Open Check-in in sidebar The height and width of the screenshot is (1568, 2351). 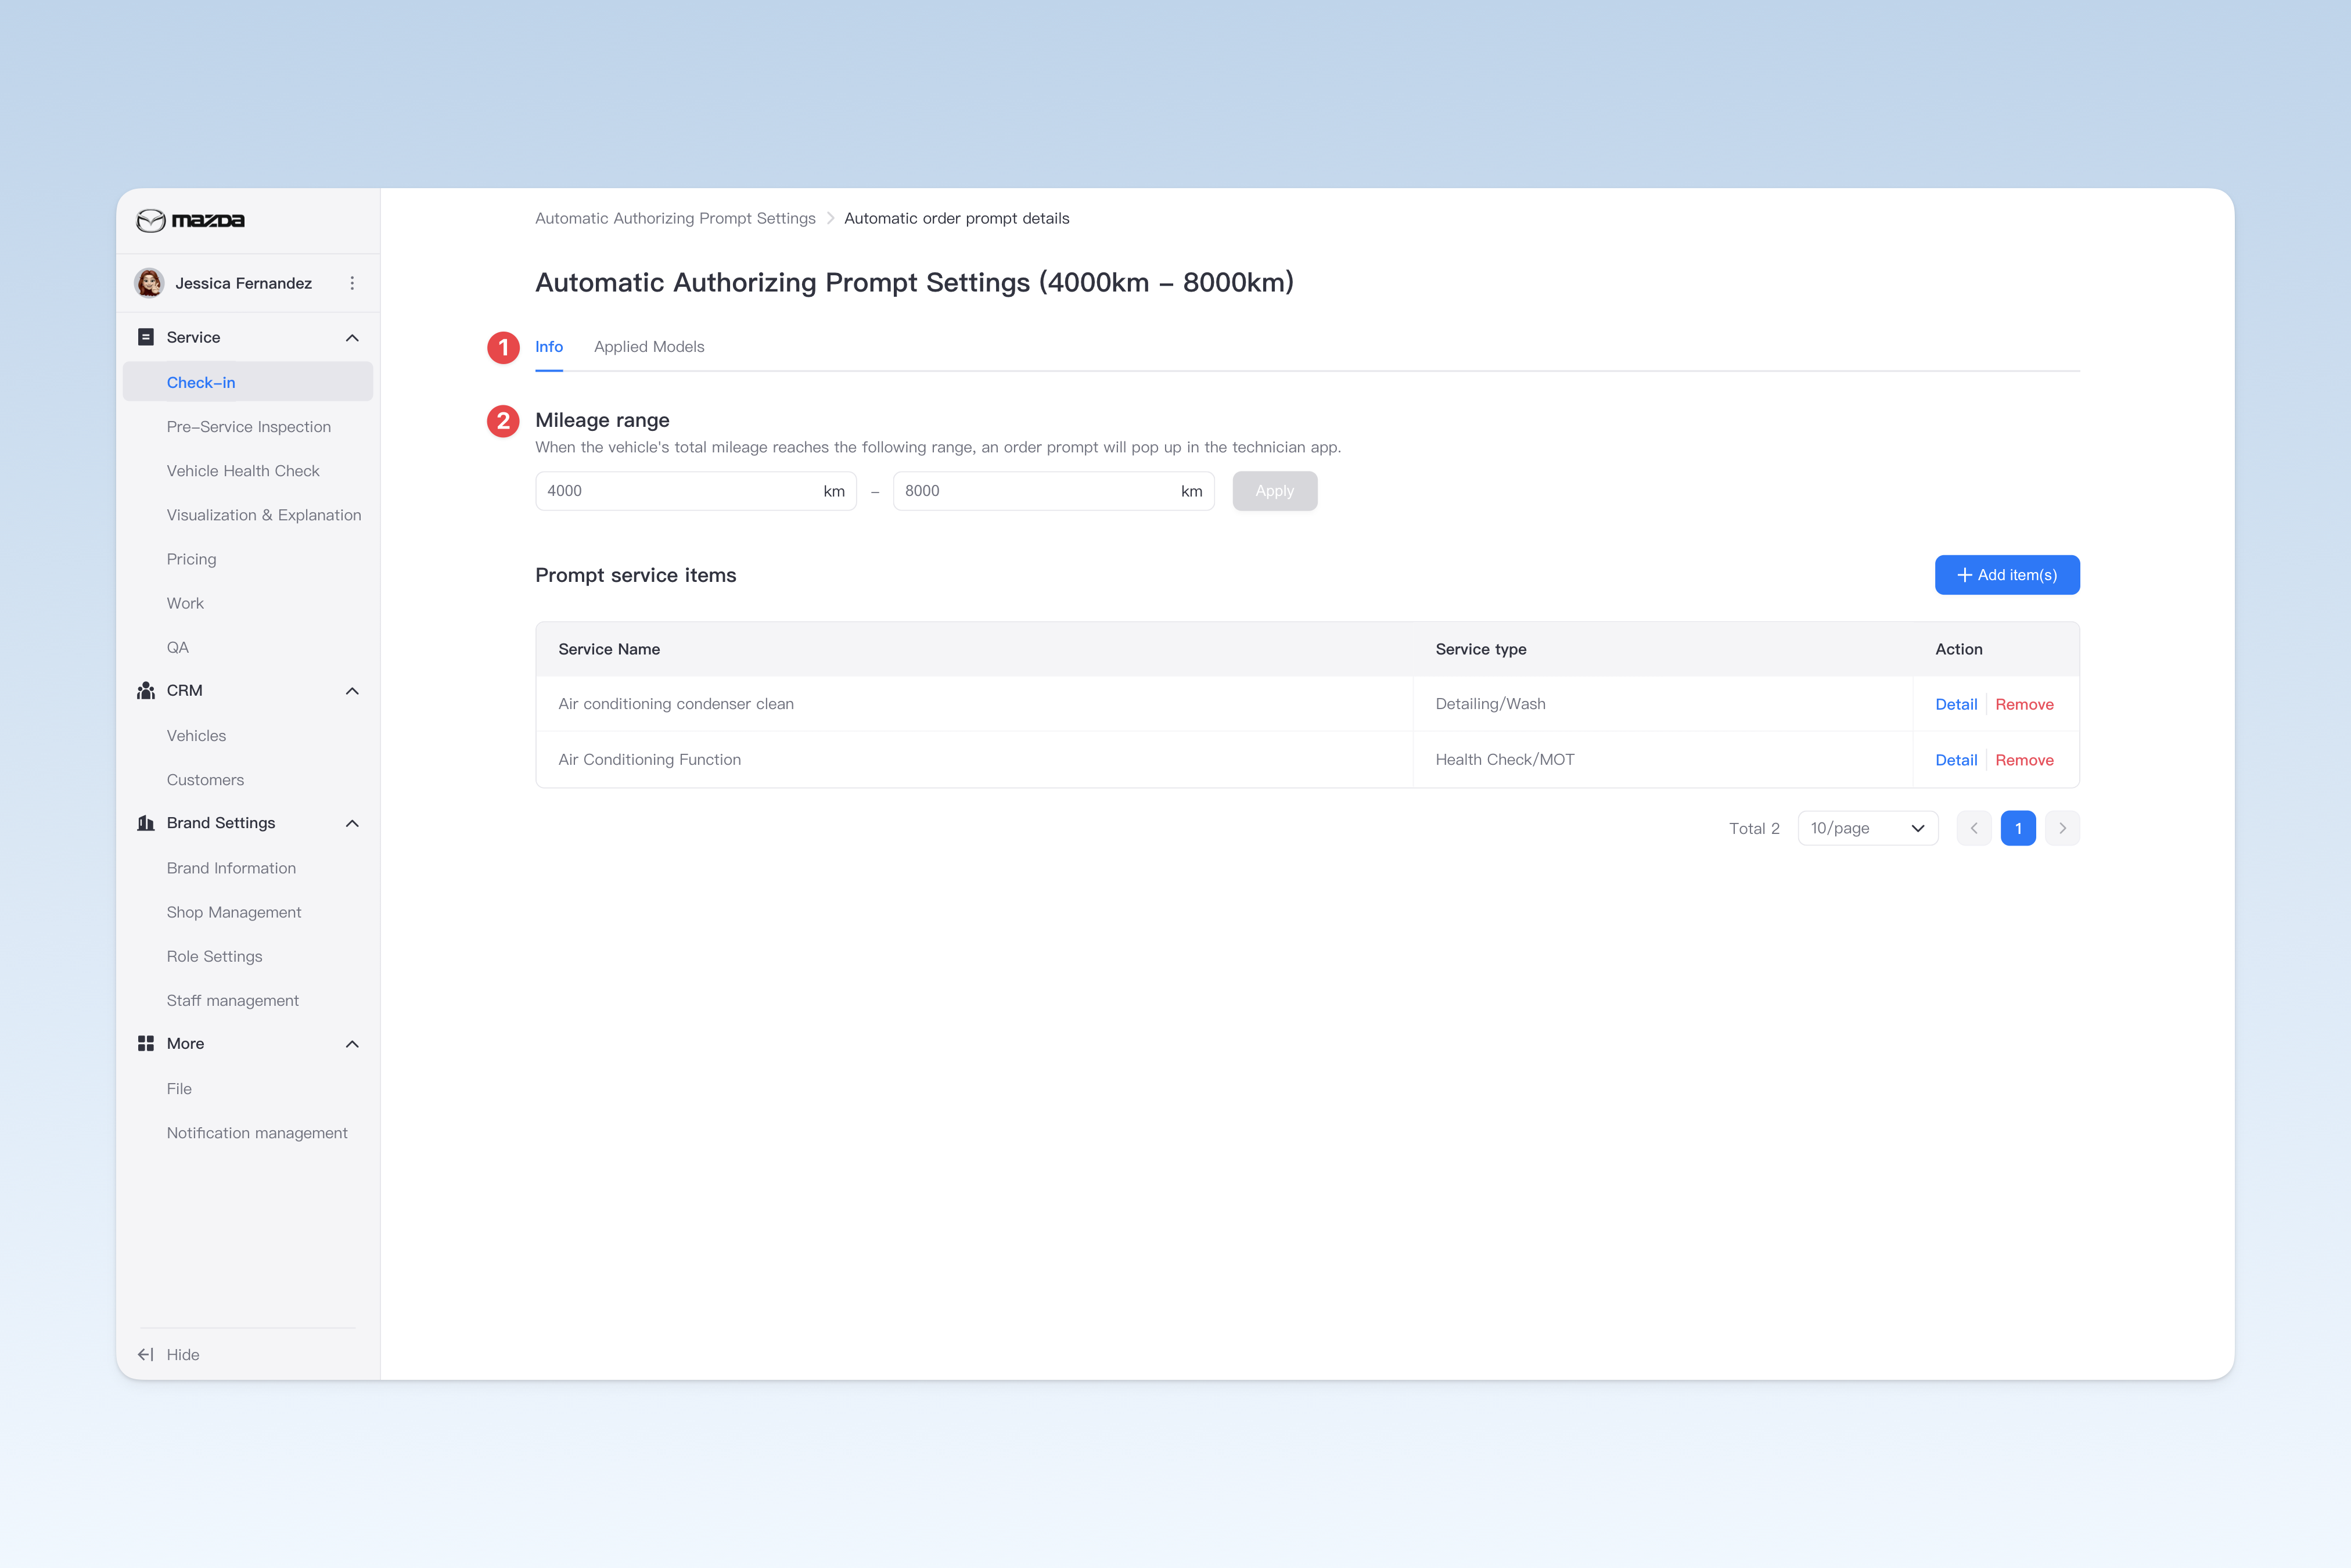[248, 382]
